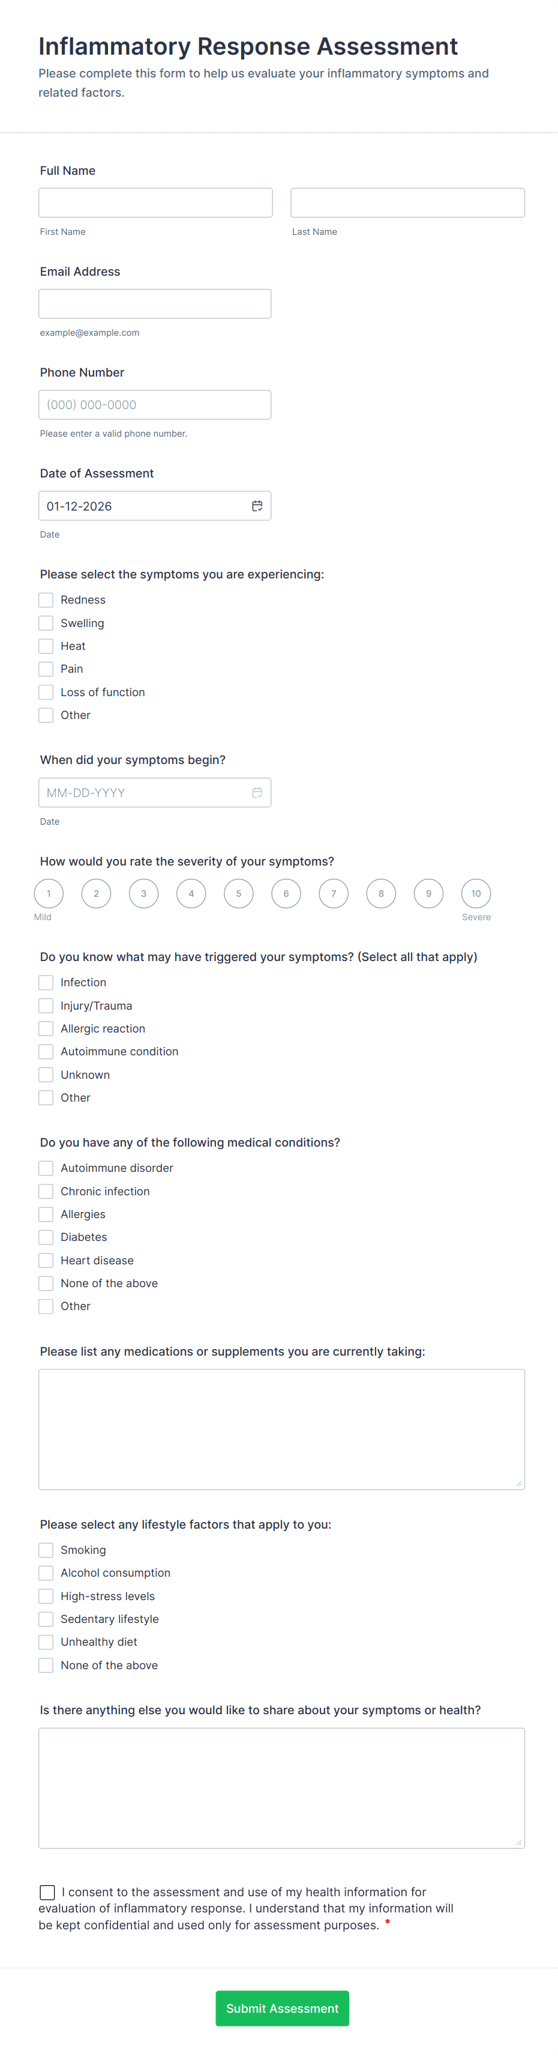Open the calendar for symptom start date
This screenshot has height=2056, width=558.
257,793
